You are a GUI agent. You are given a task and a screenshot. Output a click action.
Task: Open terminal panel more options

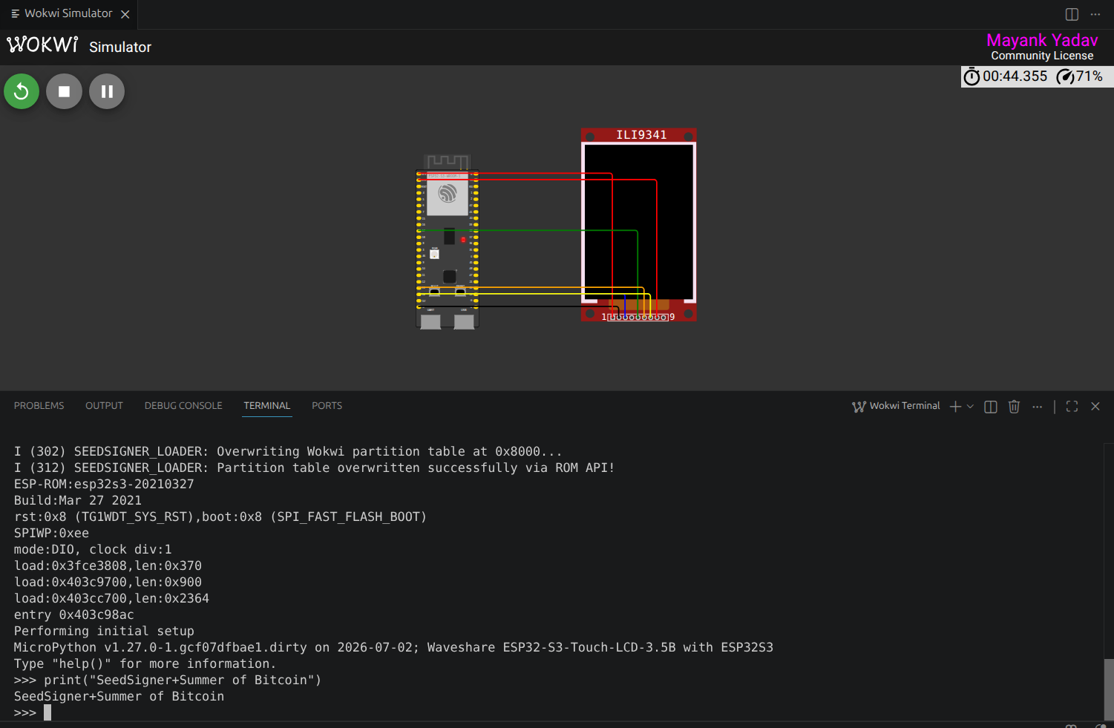(x=1038, y=407)
